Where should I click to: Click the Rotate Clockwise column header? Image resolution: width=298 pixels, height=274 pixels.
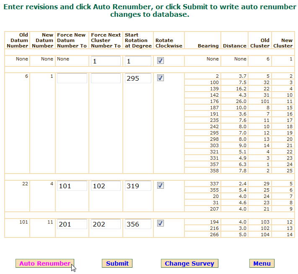tap(169, 43)
